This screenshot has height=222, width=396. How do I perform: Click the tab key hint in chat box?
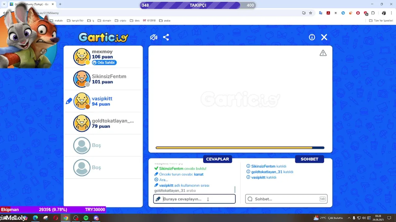coord(322,199)
